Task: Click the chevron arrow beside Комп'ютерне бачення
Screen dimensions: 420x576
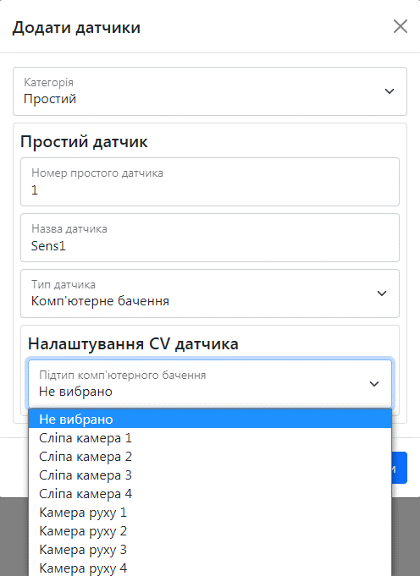Action: [382, 293]
